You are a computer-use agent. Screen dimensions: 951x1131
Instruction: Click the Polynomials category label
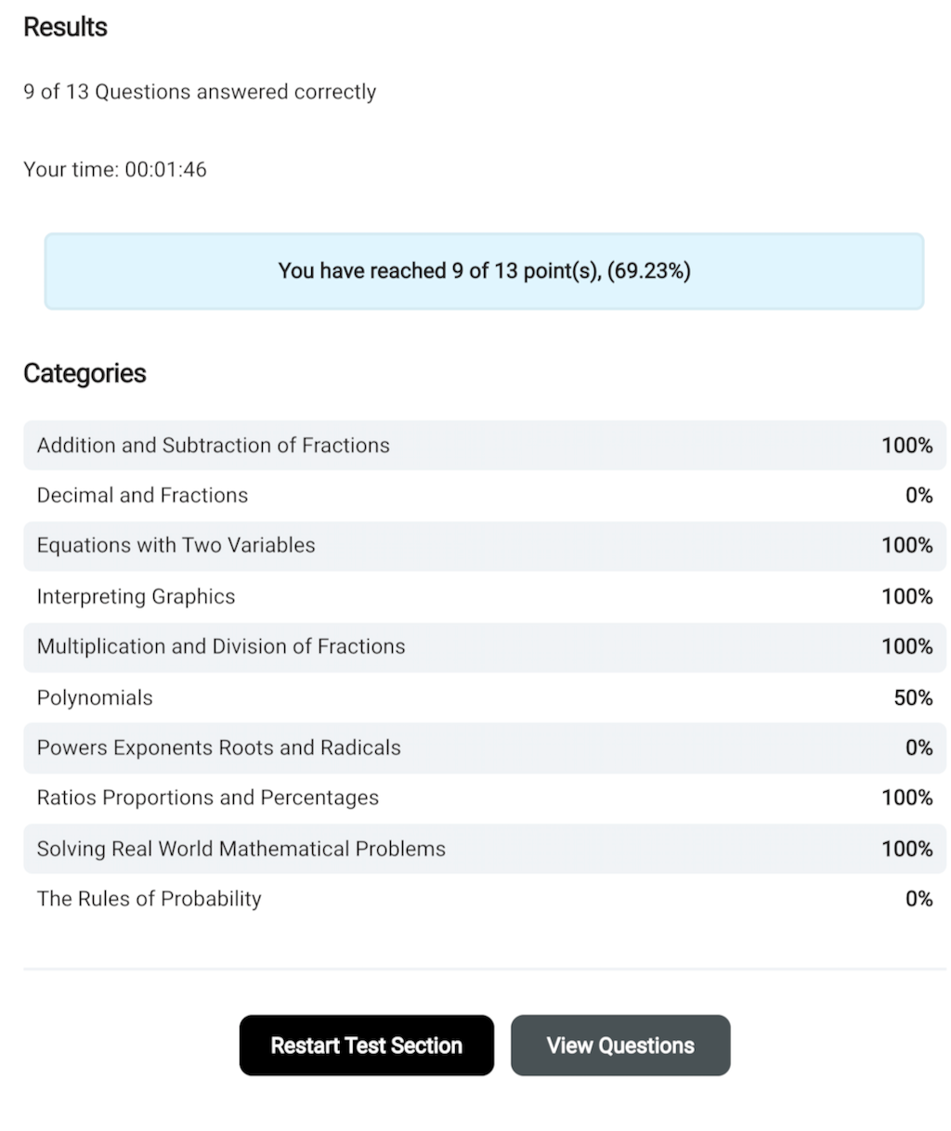(95, 698)
